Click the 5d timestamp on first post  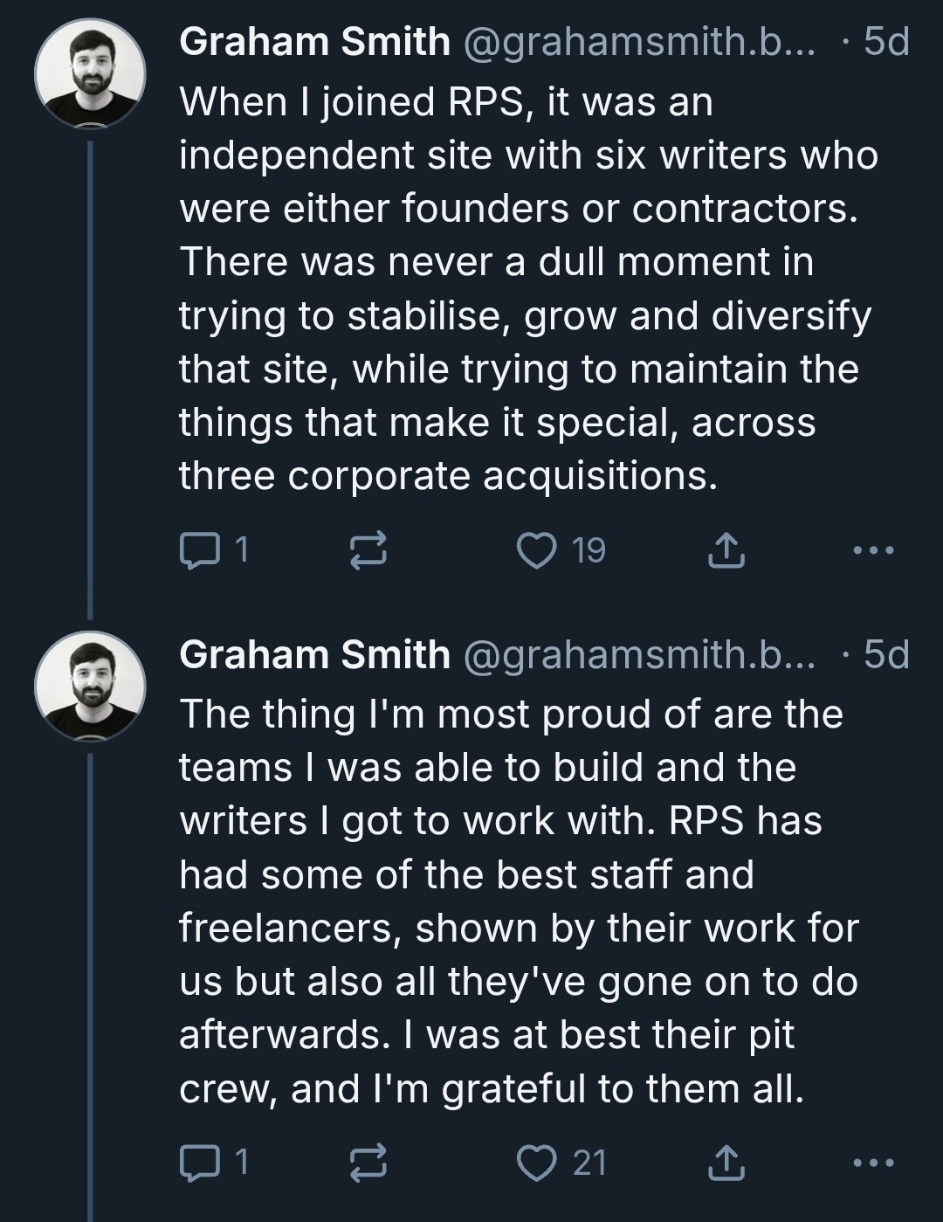point(885,42)
